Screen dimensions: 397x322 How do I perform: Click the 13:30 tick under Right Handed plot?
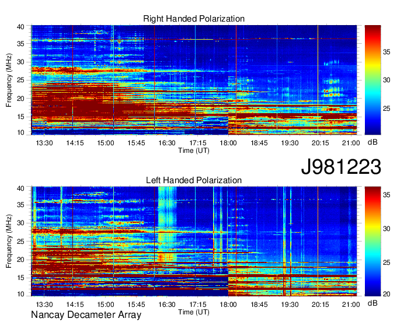pyautogui.click(x=44, y=143)
